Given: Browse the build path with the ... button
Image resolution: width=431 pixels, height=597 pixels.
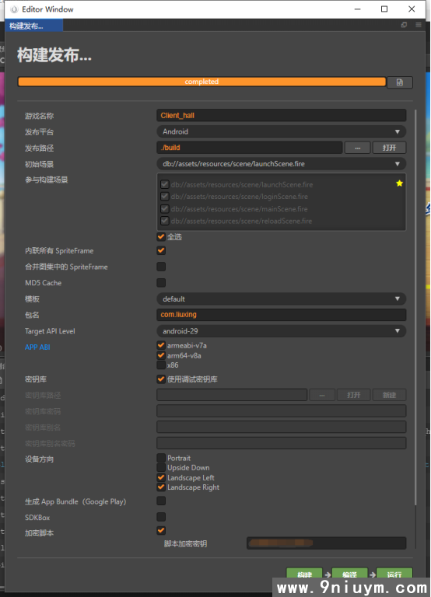Looking at the screenshot, I should point(357,148).
